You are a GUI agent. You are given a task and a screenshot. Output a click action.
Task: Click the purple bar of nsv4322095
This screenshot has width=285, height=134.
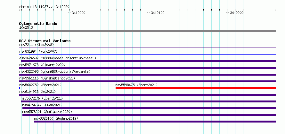point(147,75)
